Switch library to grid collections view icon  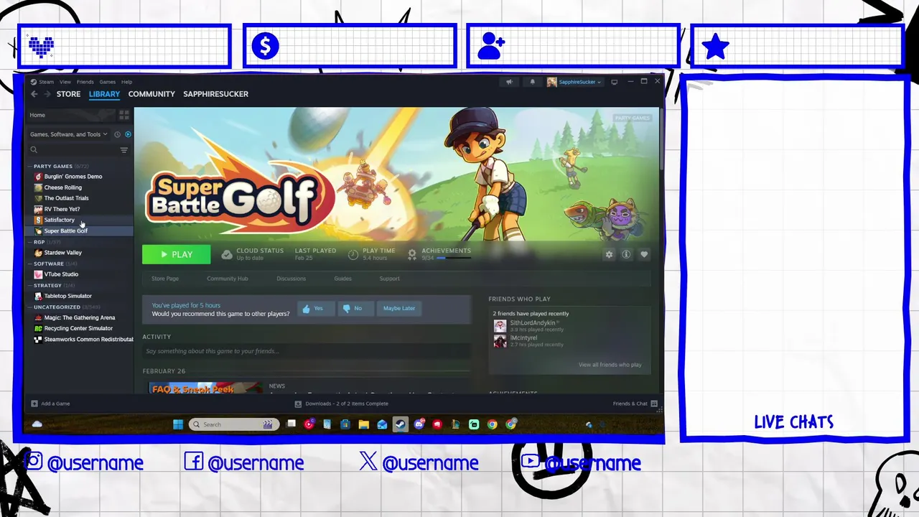coord(123,115)
